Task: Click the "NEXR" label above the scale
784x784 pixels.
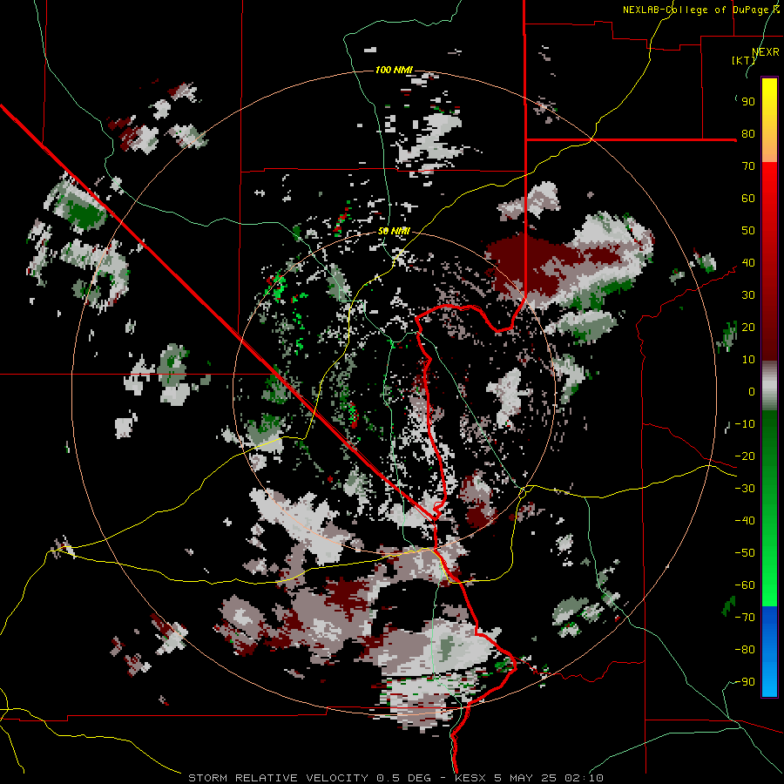Action: click(x=766, y=52)
